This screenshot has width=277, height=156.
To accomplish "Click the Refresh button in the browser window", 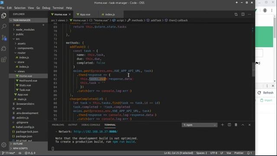I will pyautogui.click(x=265, y=93).
